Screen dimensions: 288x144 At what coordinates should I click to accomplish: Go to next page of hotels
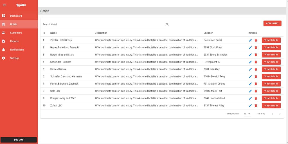coord(280,114)
